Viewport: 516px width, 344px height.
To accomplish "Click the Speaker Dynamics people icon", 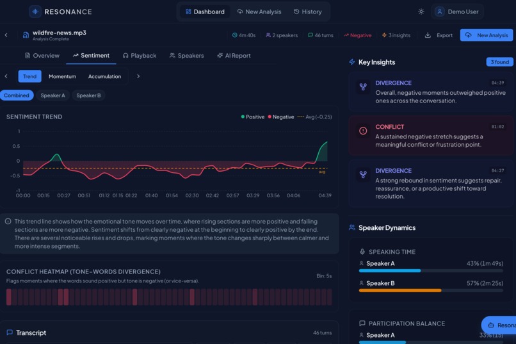I will click(x=352, y=227).
